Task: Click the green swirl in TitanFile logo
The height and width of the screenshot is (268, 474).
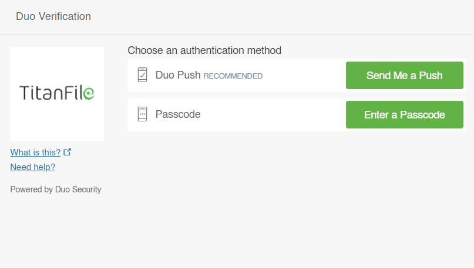Action: (89, 93)
